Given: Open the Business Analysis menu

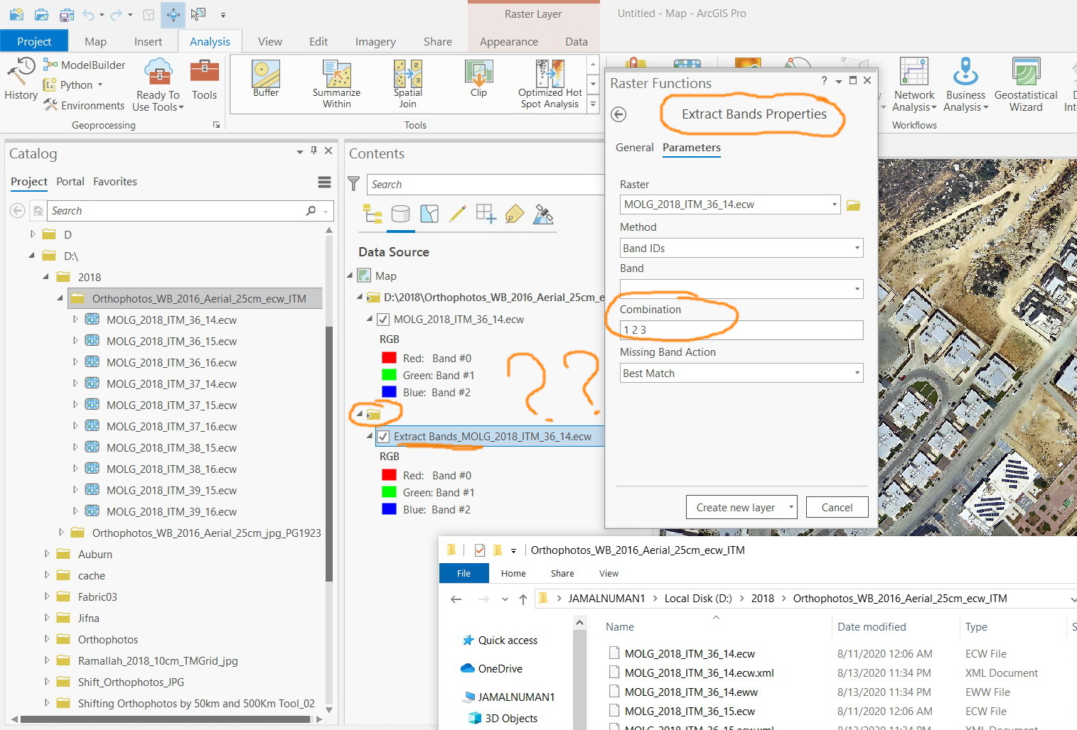Looking at the screenshot, I should [x=965, y=85].
